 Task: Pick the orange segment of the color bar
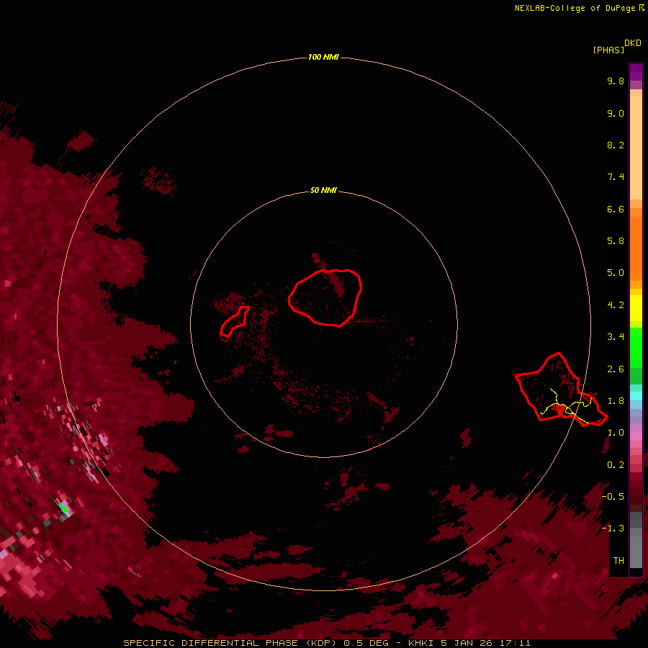(x=636, y=248)
